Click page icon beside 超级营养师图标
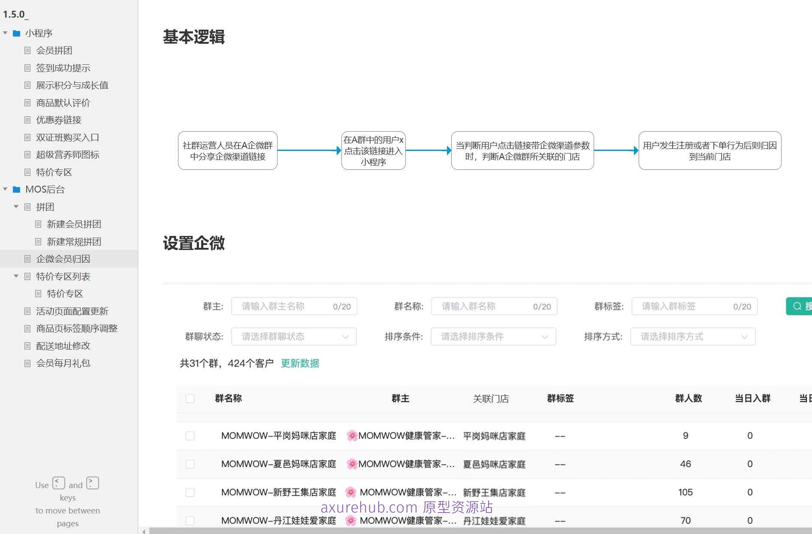812x534 pixels. [27, 155]
